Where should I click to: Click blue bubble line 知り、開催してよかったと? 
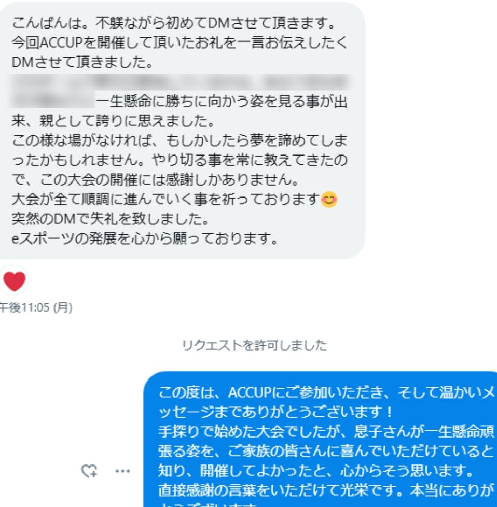pyautogui.click(x=316, y=471)
